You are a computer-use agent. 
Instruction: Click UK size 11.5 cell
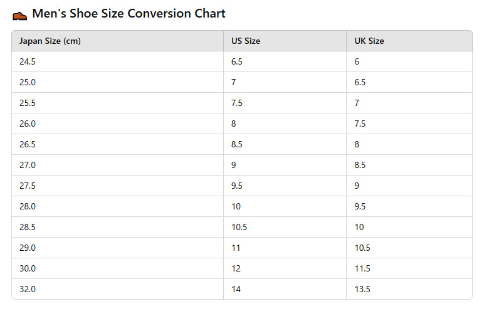(409, 268)
